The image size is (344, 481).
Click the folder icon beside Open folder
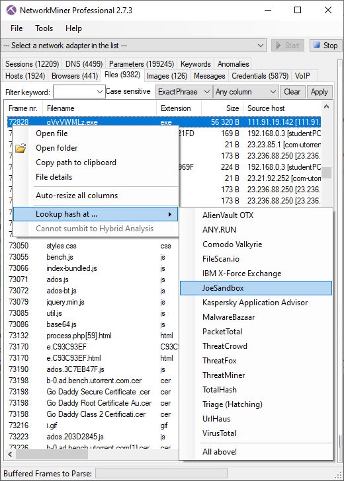coord(21,149)
